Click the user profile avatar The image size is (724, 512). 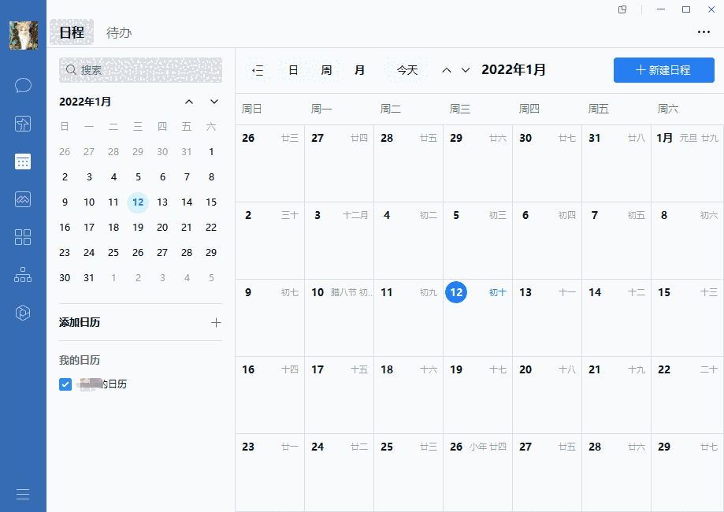tap(23, 35)
